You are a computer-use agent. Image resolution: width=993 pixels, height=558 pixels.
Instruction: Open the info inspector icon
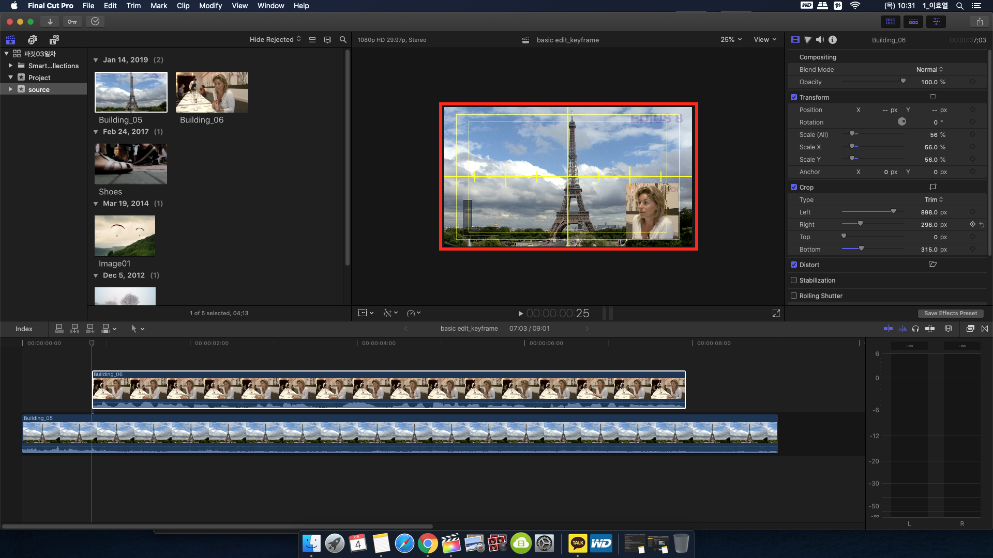833,40
